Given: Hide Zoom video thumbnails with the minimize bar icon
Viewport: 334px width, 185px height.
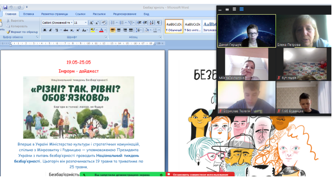Looking at the screenshot, I should (220, 10).
